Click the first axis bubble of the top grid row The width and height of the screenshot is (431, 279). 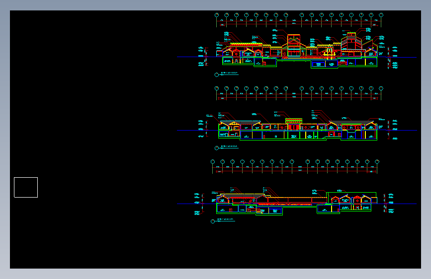coord(217,15)
